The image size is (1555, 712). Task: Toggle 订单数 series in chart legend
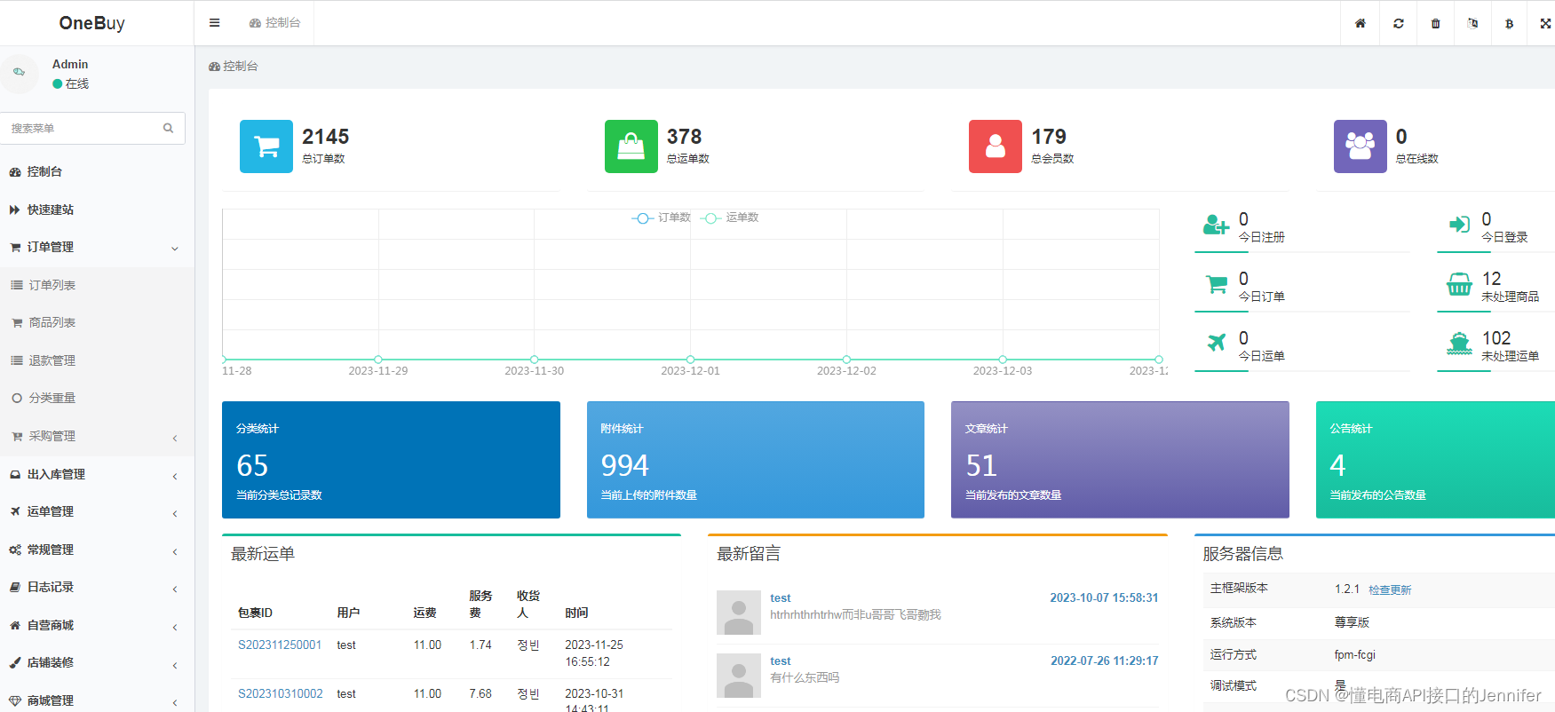pyautogui.click(x=661, y=218)
